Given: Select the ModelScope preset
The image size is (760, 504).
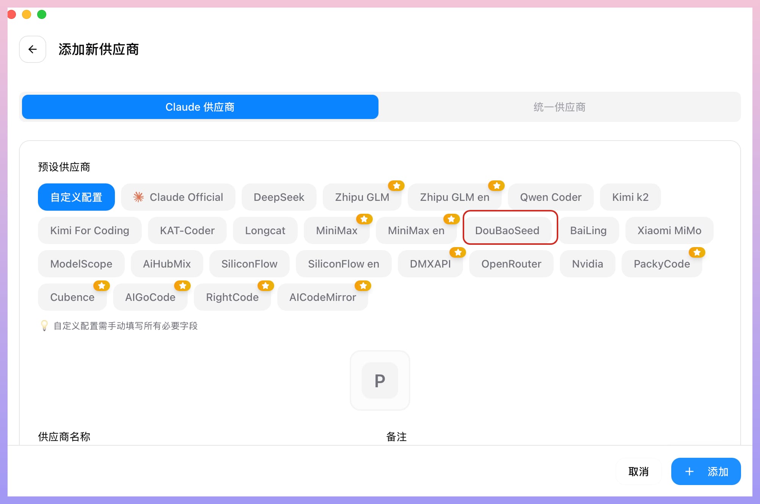Looking at the screenshot, I should (x=81, y=264).
